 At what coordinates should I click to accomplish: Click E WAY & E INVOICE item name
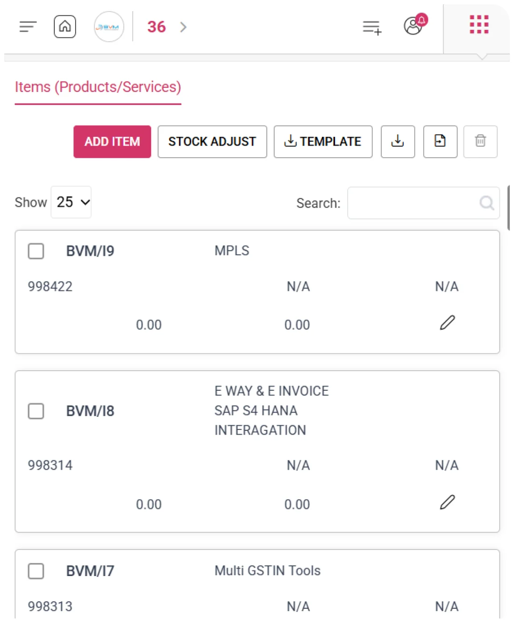(271, 410)
